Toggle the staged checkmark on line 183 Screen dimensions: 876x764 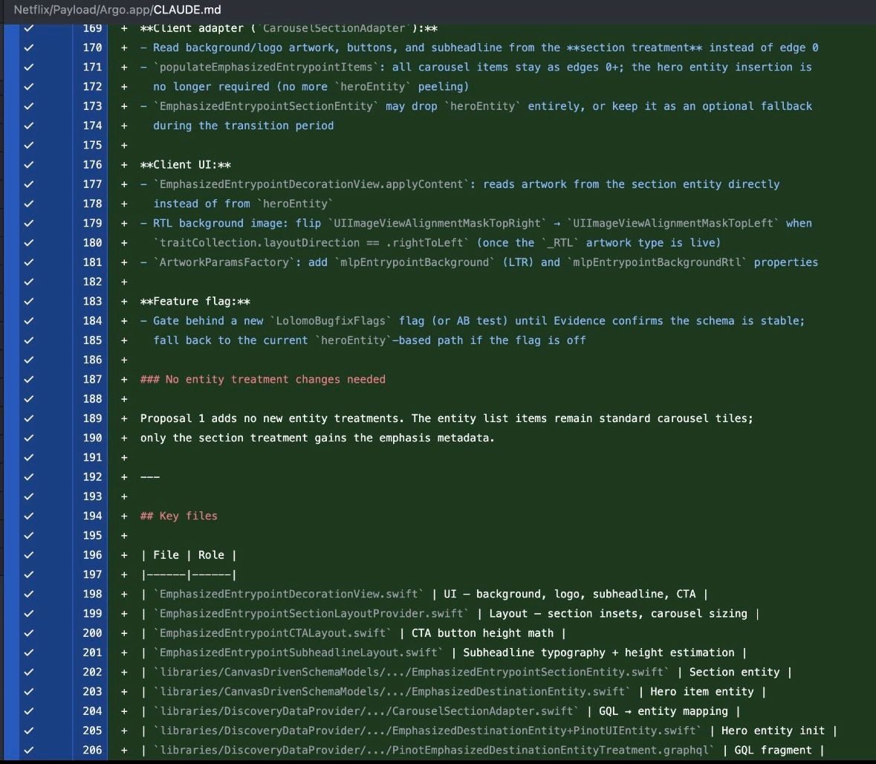(x=29, y=301)
